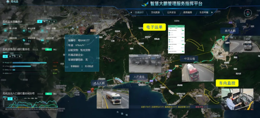Click the 本地车辆 icon
This screenshot has height=118, width=260.
point(6,40)
